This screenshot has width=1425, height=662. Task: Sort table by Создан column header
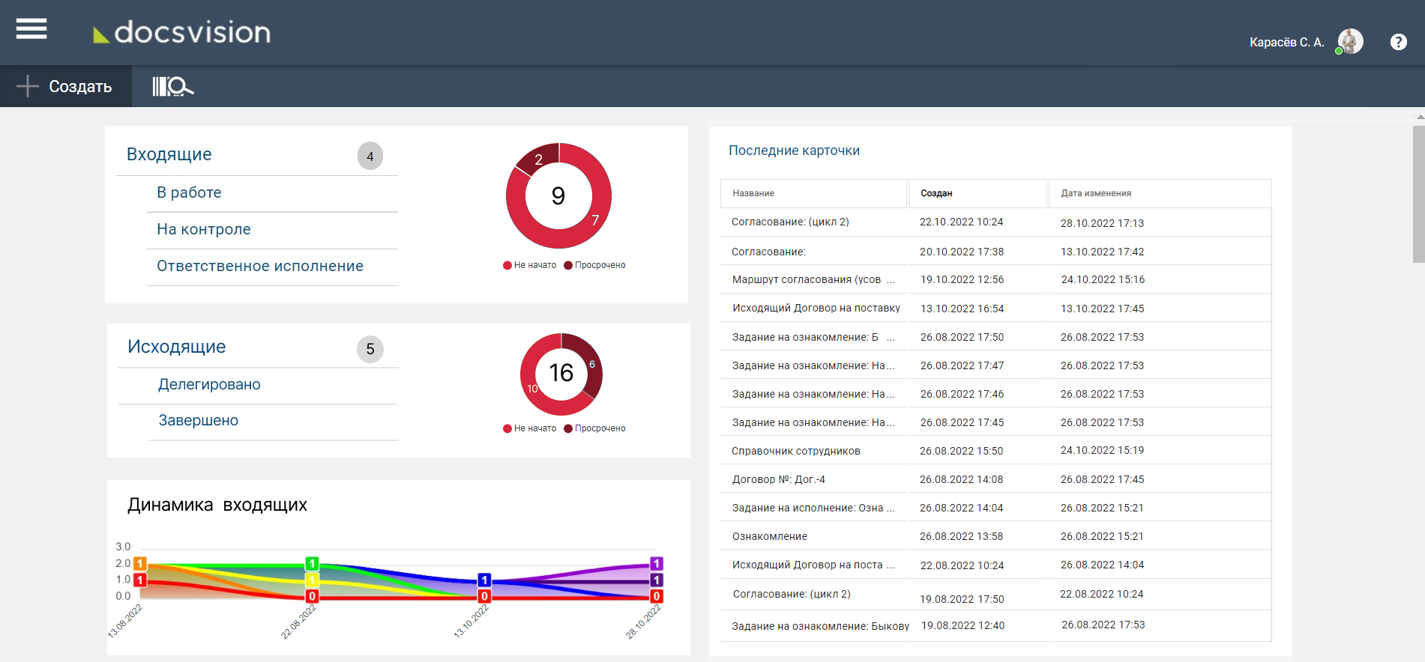(x=936, y=193)
